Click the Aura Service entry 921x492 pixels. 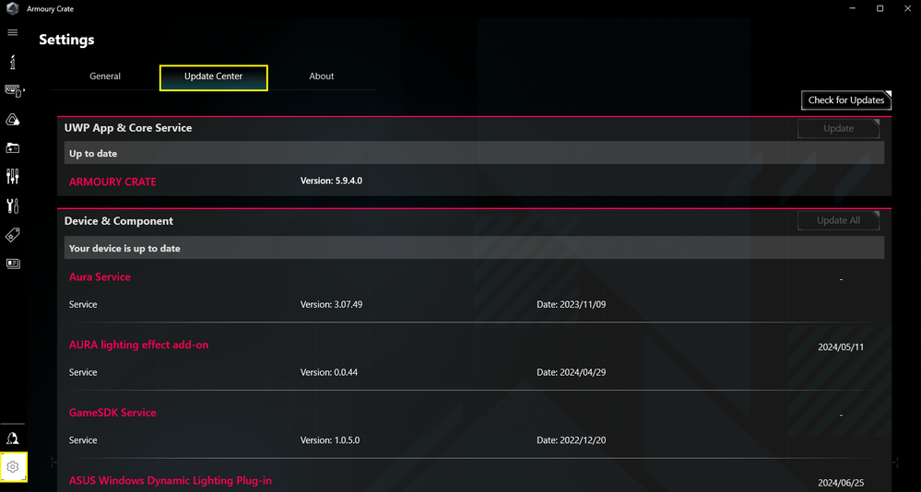[x=100, y=276]
